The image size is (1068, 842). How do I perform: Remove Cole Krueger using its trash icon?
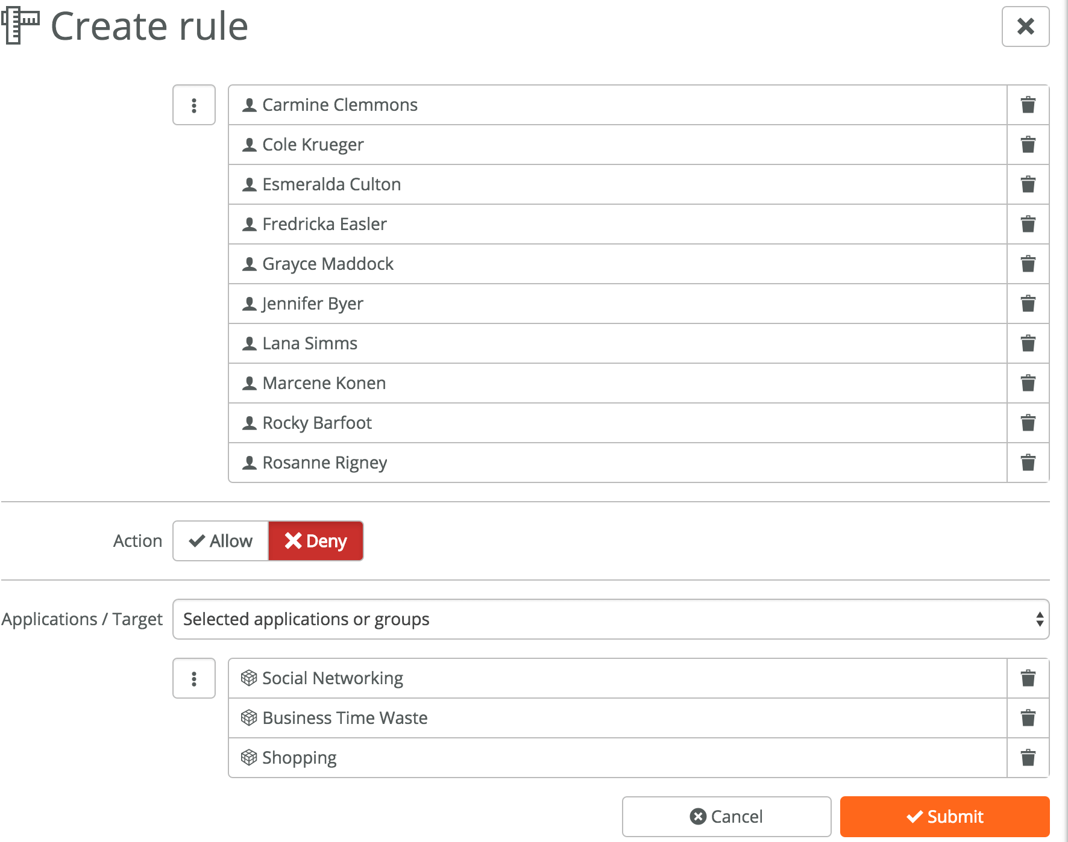1028,145
